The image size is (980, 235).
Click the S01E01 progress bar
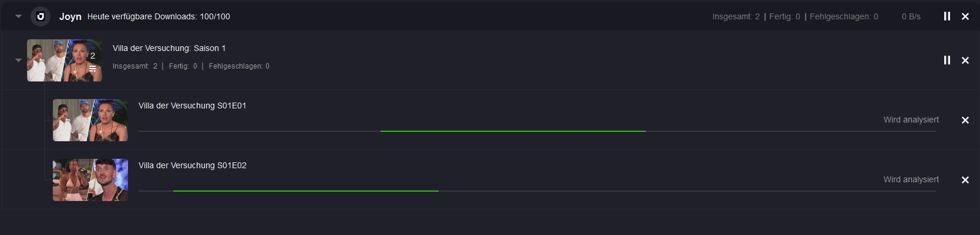[537, 131]
